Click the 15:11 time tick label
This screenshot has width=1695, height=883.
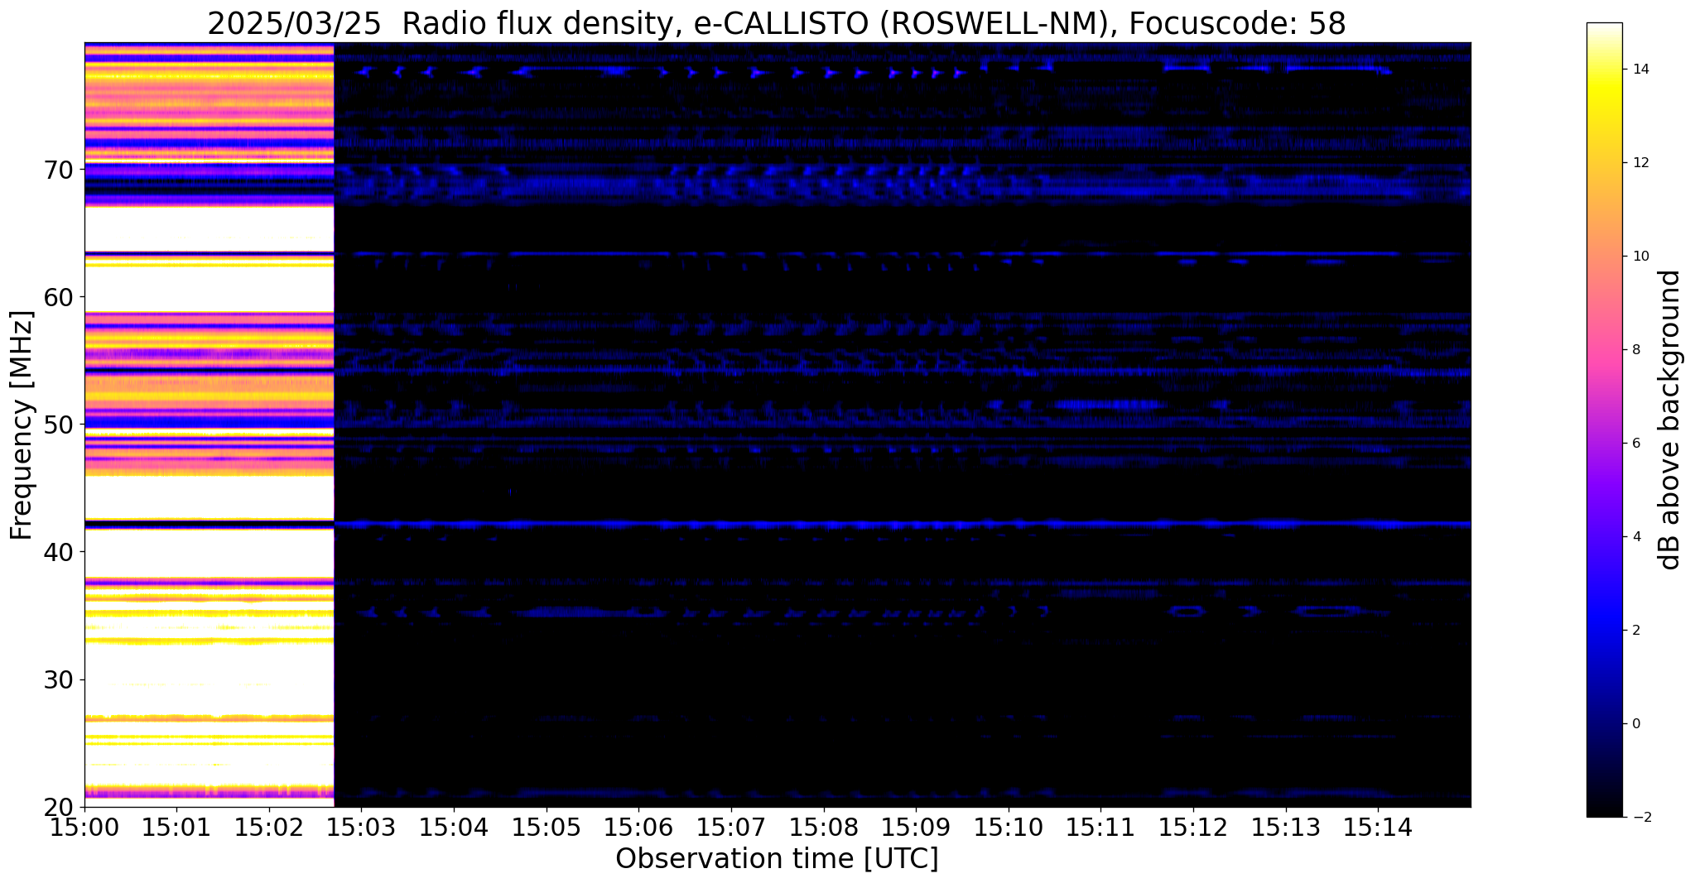tap(1101, 826)
